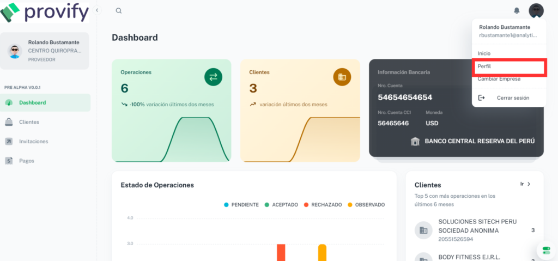
Task: Click the Invitaciones arrow icon in sidebar
Action: click(9, 141)
